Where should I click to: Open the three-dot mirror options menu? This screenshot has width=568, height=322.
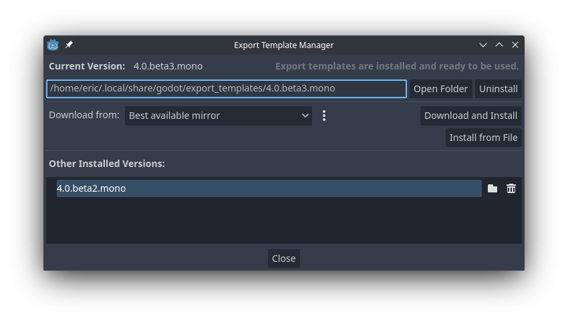point(324,116)
